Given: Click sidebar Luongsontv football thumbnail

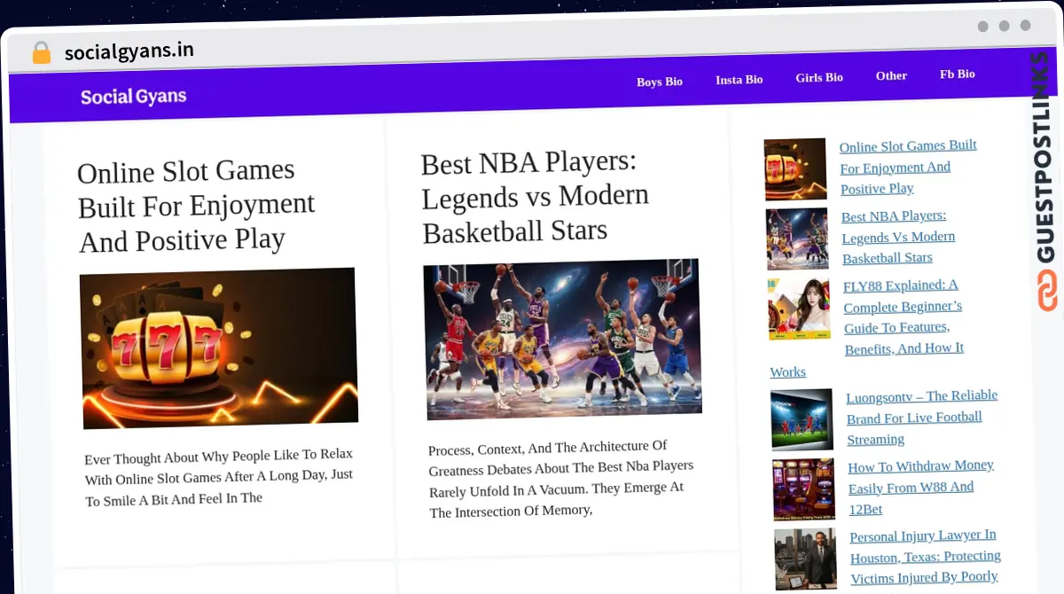Looking at the screenshot, I should pyautogui.click(x=802, y=419).
